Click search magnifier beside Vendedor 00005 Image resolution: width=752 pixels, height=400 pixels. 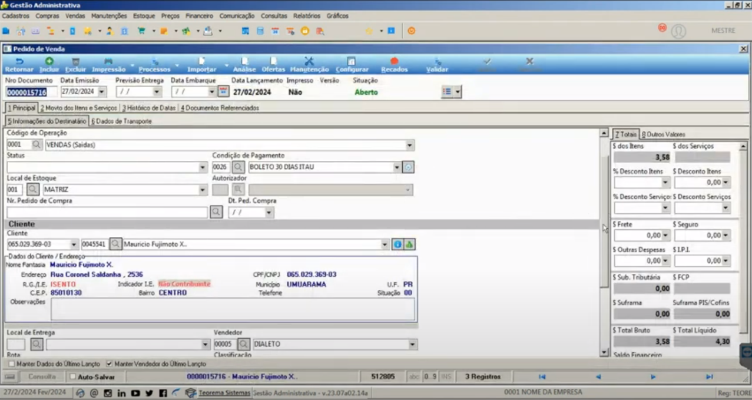pyautogui.click(x=244, y=344)
